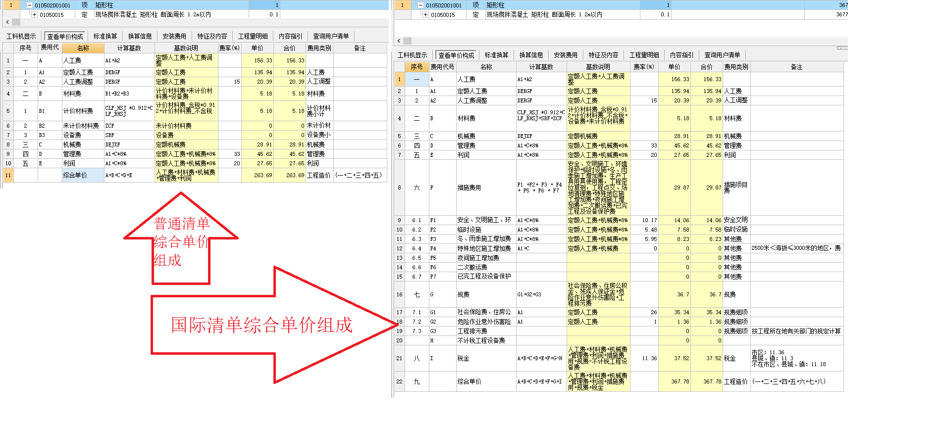Open 工程量明细 tab in the right panel
The image size is (945, 425).
pos(644,55)
